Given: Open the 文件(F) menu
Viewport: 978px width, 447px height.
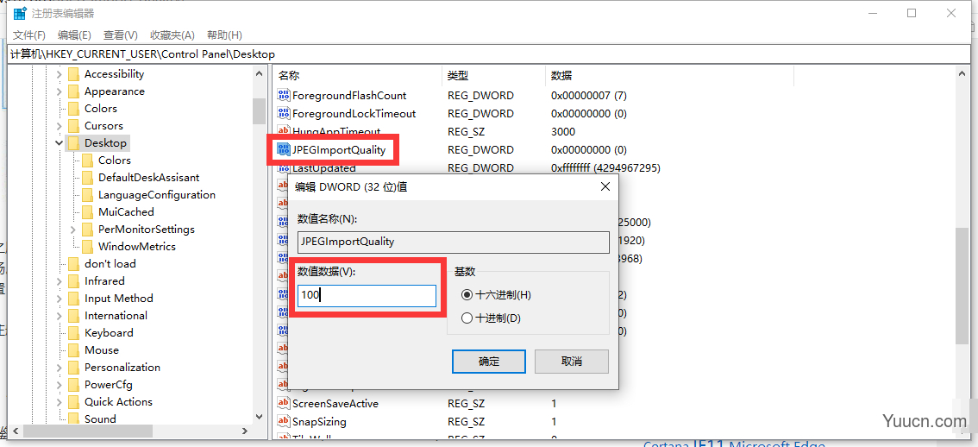Looking at the screenshot, I should (29, 35).
